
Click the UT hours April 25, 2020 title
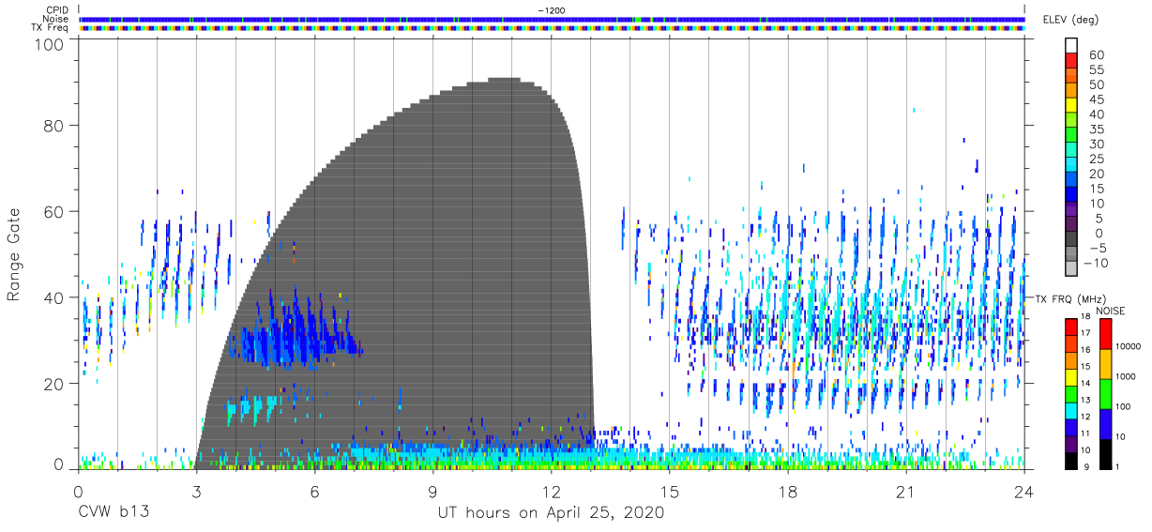(x=551, y=513)
